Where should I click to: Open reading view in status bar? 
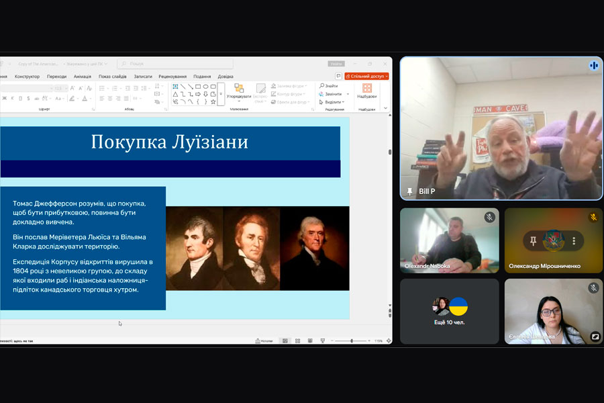tap(309, 341)
